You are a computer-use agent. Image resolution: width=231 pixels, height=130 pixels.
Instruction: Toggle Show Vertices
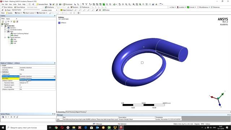7,7
